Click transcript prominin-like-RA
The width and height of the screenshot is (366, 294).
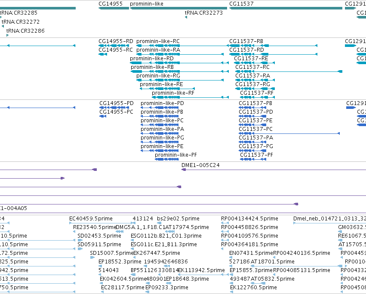(158, 50)
